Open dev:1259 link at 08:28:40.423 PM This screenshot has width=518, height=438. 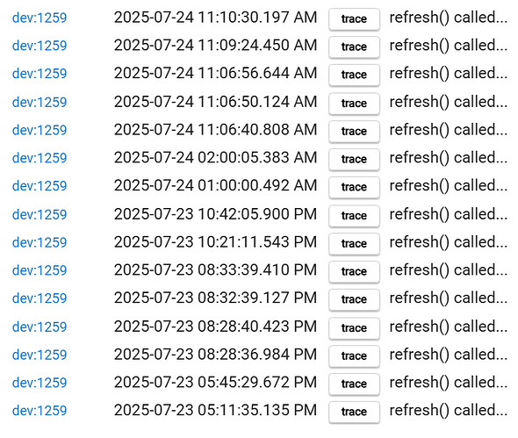[40, 327]
